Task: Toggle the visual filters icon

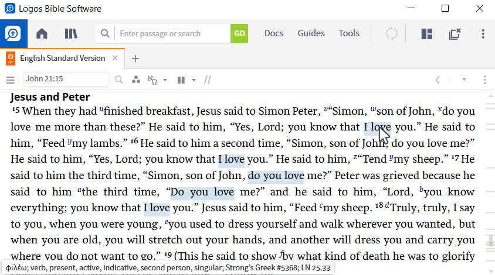Action: [136, 80]
